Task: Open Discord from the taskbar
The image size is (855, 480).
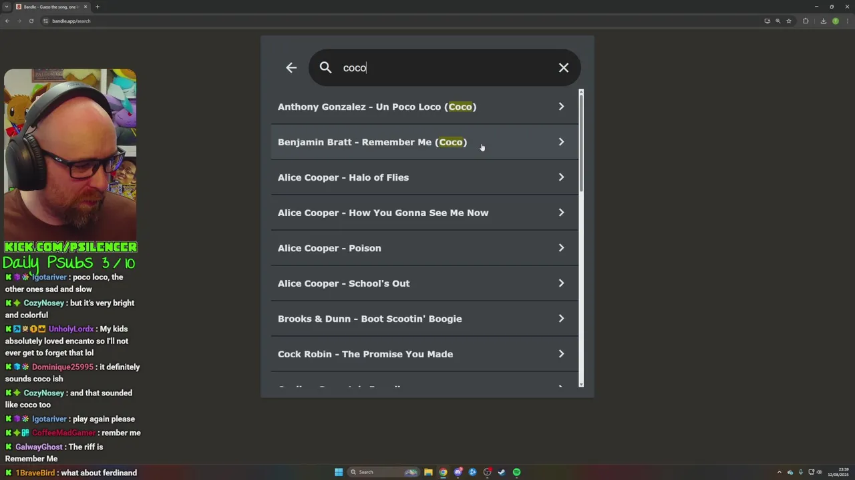Action: tap(458, 472)
